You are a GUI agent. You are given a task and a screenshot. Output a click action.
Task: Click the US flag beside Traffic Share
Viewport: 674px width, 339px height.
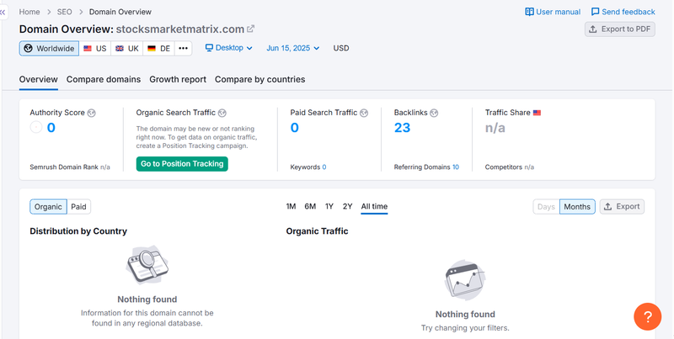(537, 113)
